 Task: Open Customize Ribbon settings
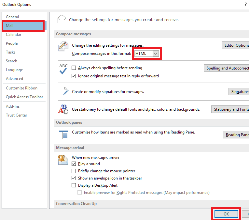(24, 88)
